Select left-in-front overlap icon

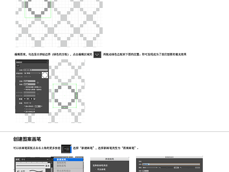(25, 99)
